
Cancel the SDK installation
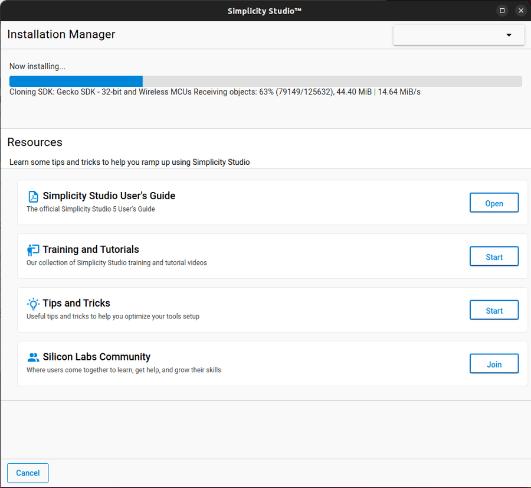pos(28,473)
